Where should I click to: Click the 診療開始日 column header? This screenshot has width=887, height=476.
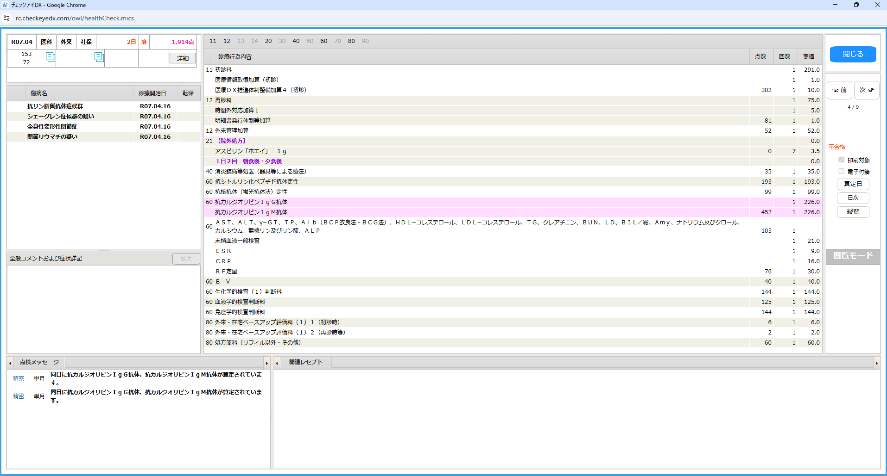[155, 93]
